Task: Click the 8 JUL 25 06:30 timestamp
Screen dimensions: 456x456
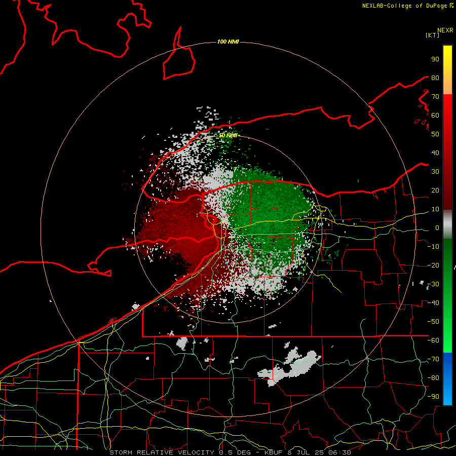Action: [319, 452]
